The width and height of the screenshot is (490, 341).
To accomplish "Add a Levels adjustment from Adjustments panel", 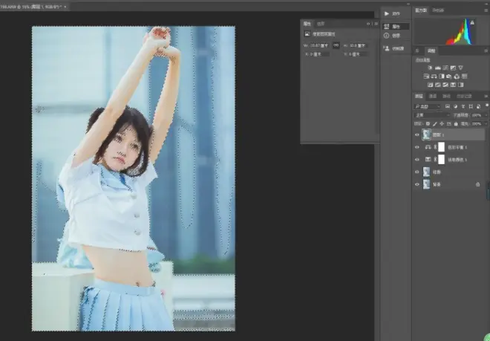I will 438,68.
